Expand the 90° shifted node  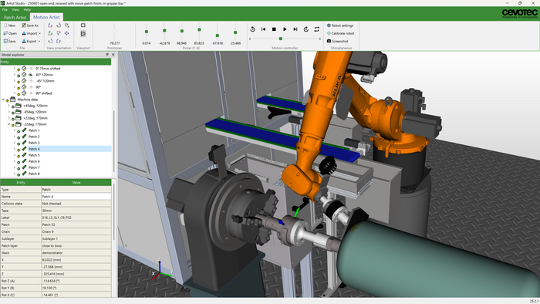pyautogui.click(x=15, y=93)
